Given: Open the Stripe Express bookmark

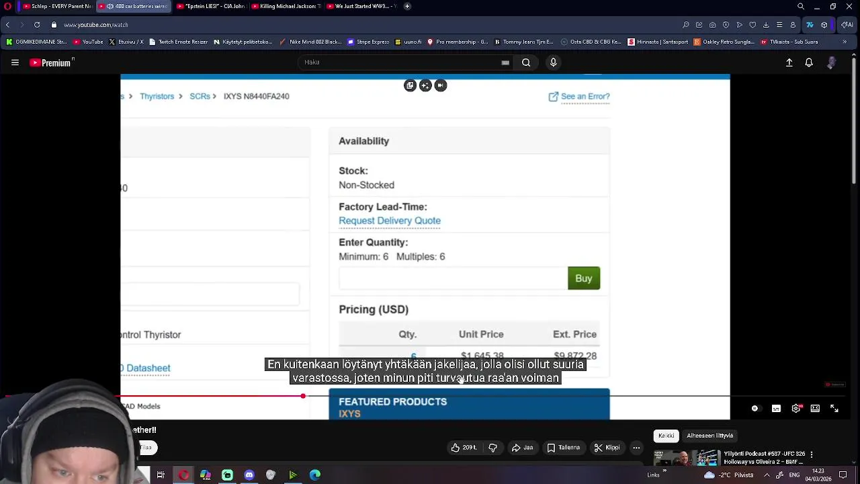Looking at the screenshot, I should coord(368,42).
